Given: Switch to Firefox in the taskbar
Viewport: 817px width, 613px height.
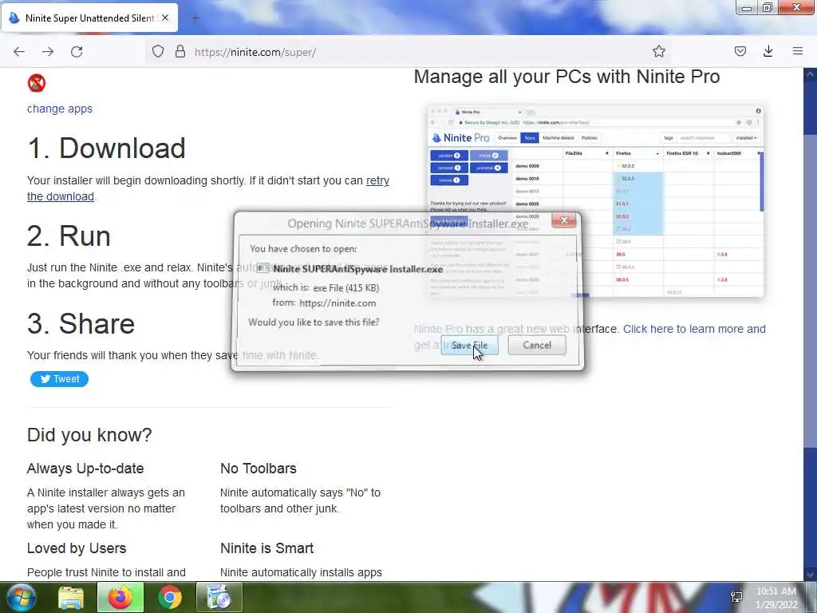Looking at the screenshot, I should [x=120, y=598].
